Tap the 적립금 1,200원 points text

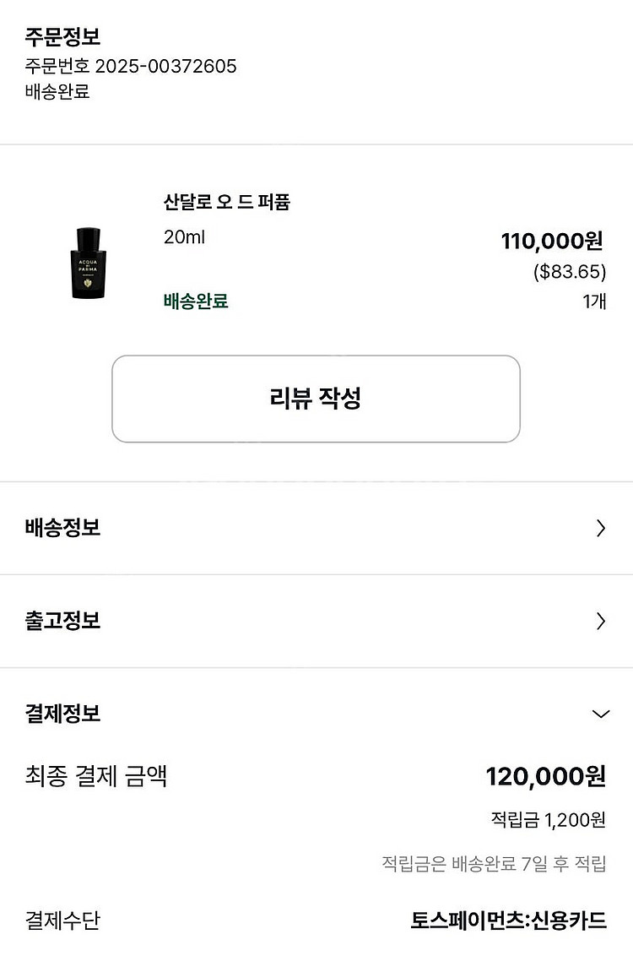point(548,820)
